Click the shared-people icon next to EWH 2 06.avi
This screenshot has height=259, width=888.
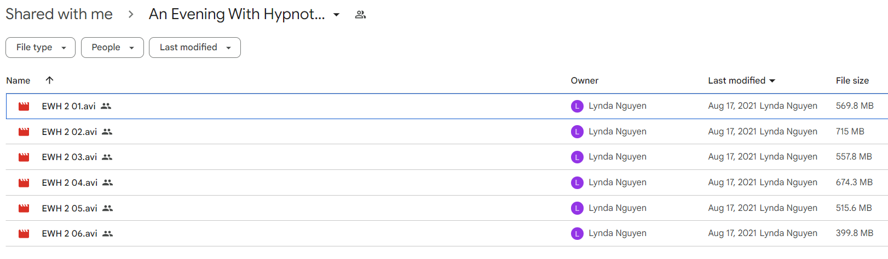[x=108, y=233]
